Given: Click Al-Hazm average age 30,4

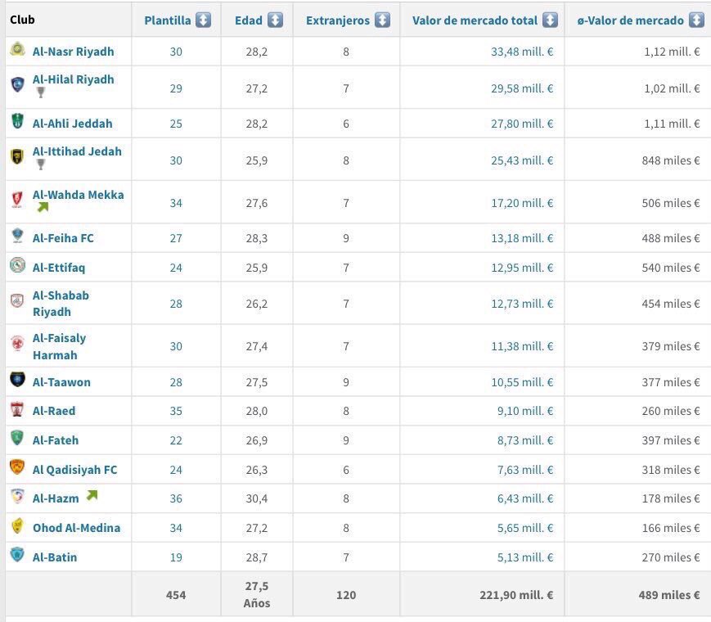Looking at the screenshot, I should (257, 498).
